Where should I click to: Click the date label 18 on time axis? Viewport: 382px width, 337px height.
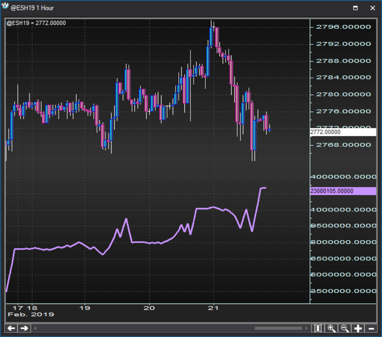pos(32,308)
